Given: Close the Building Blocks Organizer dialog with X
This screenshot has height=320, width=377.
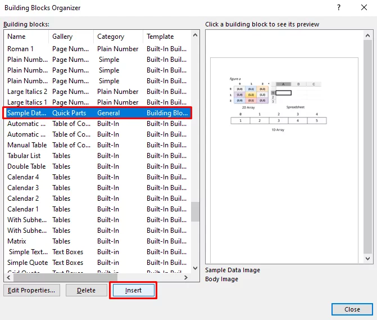Looking at the screenshot, I should pos(364,7).
